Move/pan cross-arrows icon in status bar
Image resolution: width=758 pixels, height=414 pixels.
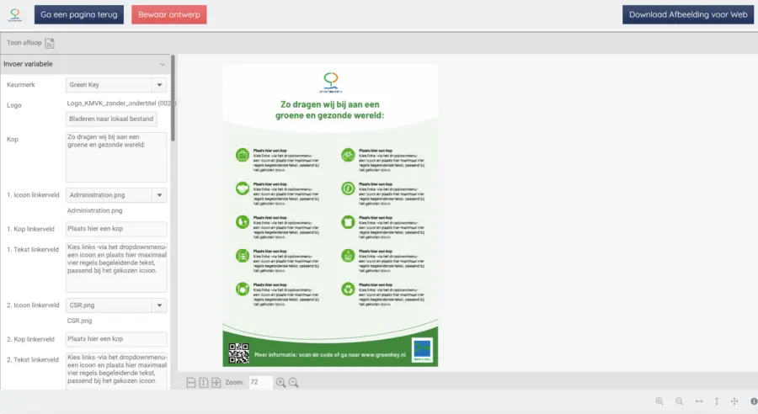tap(734, 401)
